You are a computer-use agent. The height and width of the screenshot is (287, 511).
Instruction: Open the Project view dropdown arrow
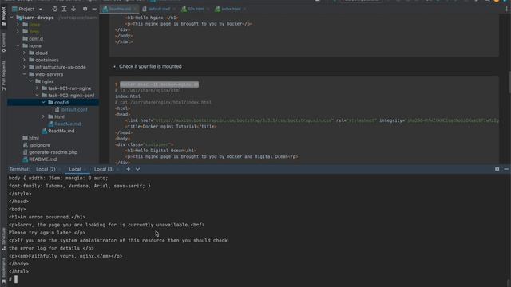click(41, 9)
